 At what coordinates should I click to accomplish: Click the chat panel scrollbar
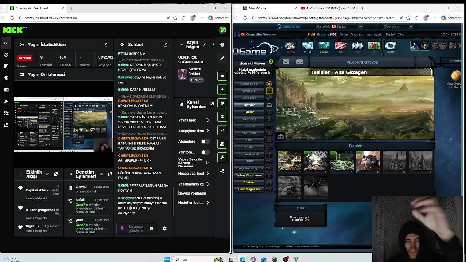coord(173,201)
